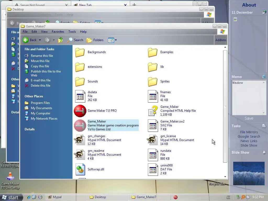Collapse the Other Places section header
The image size is (268, 201).
coord(34,96)
